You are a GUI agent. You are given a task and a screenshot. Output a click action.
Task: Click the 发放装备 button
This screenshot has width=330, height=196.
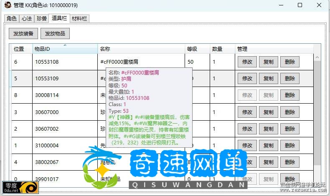[x=23, y=33]
